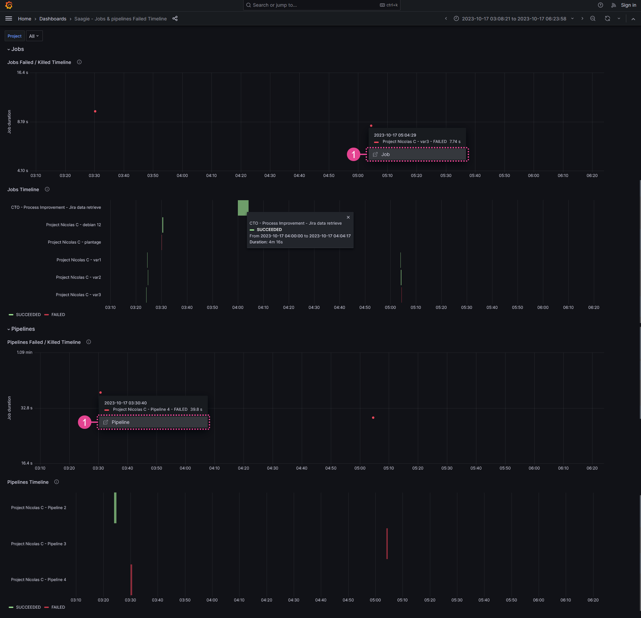This screenshot has height=618, width=641.
Task: Click the debian 12 succeeded bar
Action: (163, 225)
